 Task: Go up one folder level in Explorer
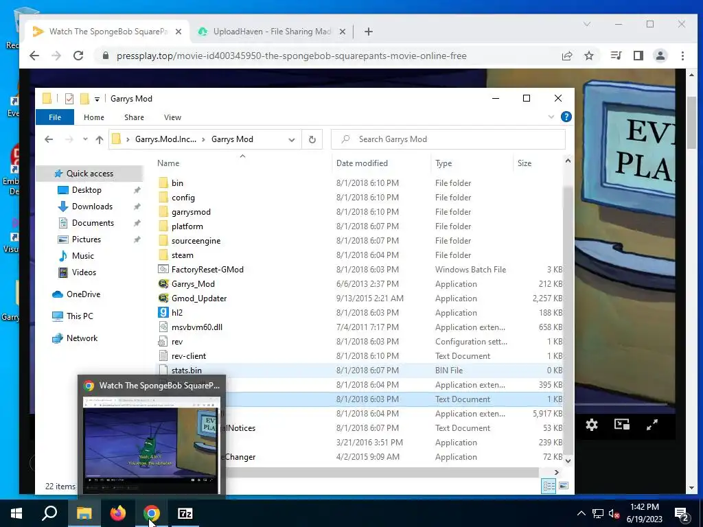pos(100,139)
